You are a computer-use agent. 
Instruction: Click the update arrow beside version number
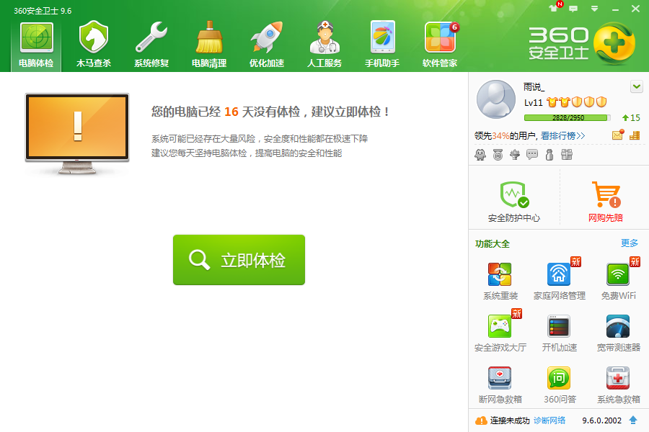click(x=633, y=420)
